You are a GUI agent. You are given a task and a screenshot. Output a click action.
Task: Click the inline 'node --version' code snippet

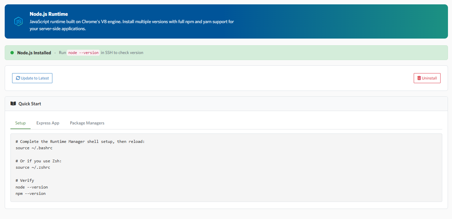(x=84, y=53)
